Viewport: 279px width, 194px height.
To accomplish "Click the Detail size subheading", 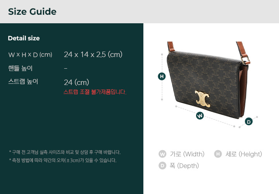I will (x=24, y=38).
